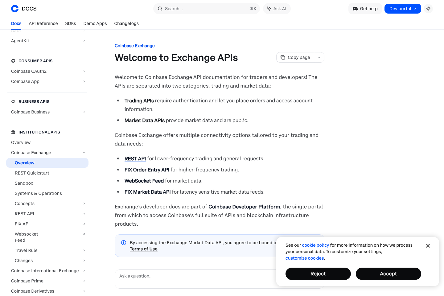Open Ask AI via the sparkle icon
The image size is (444, 296).
tap(269, 9)
